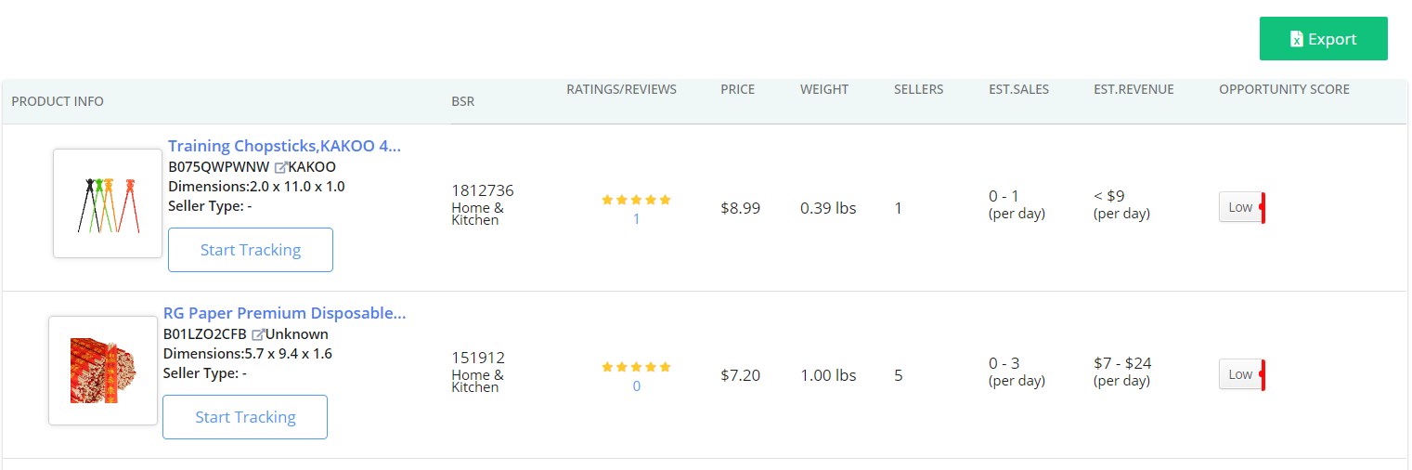The height and width of the screenshot is (470, 1412).
Task: Click review count 1 for KAKOO
Action: 637,219
